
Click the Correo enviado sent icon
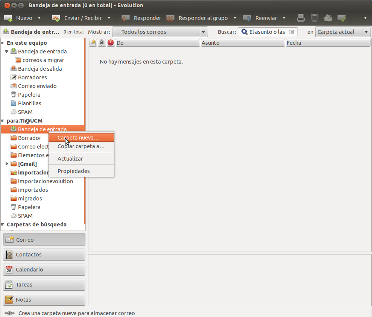pyautogui.click(x=14, y=86)
